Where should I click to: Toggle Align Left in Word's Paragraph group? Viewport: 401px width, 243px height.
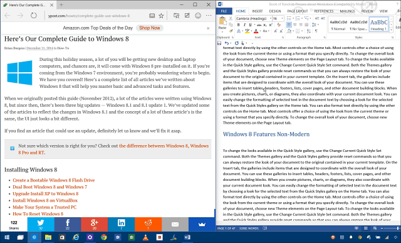click(289, 25)
